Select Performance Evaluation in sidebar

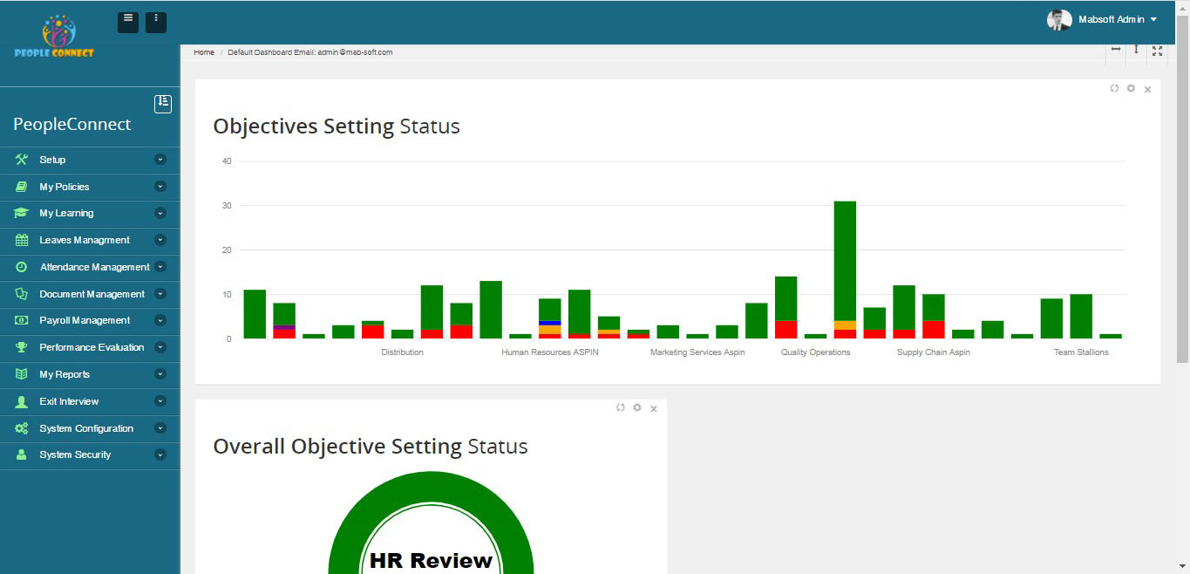tap(92, 347)
